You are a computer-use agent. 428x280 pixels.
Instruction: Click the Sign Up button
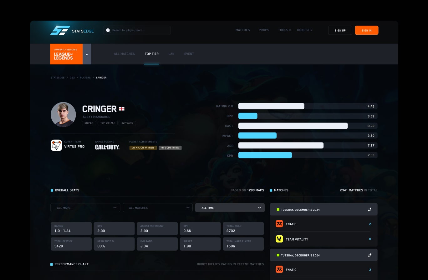pos(340,30)
